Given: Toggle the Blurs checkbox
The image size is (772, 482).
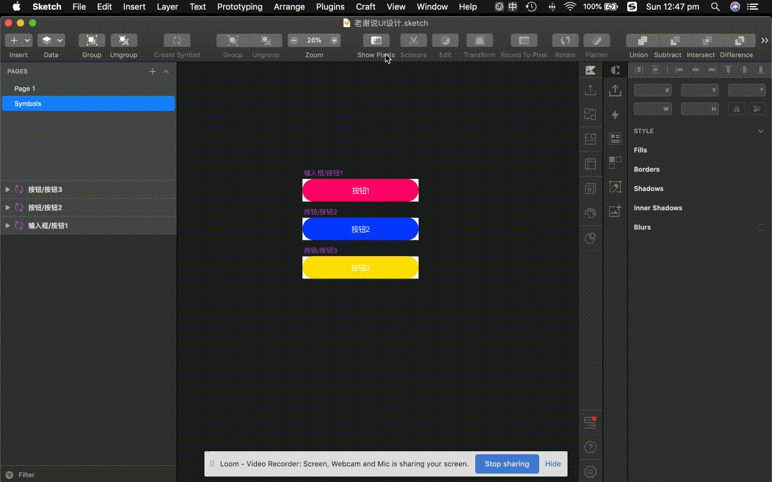Looking at the screenshot, I should (x=761, y=227).
